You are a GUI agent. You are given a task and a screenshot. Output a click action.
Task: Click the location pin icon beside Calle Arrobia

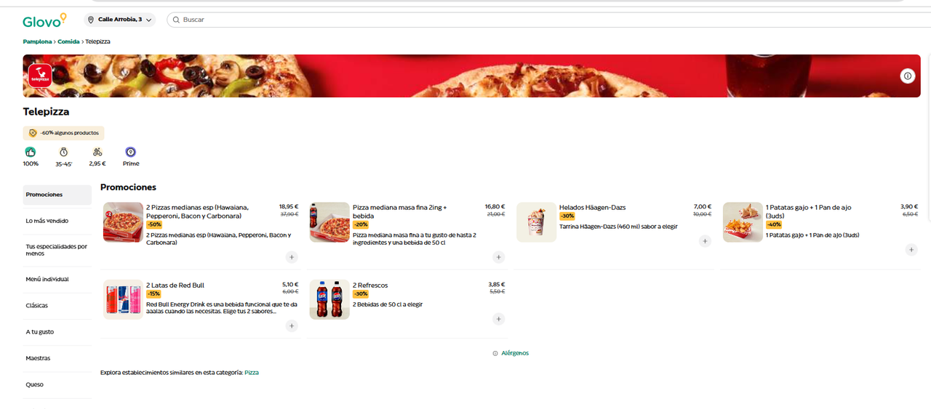point(91,20)
